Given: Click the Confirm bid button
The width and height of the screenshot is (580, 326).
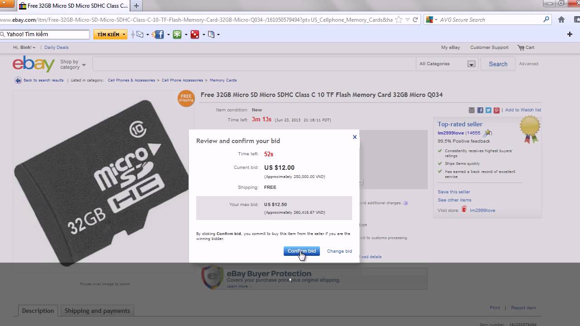Looking at the screenshot, I should (302, 251).
